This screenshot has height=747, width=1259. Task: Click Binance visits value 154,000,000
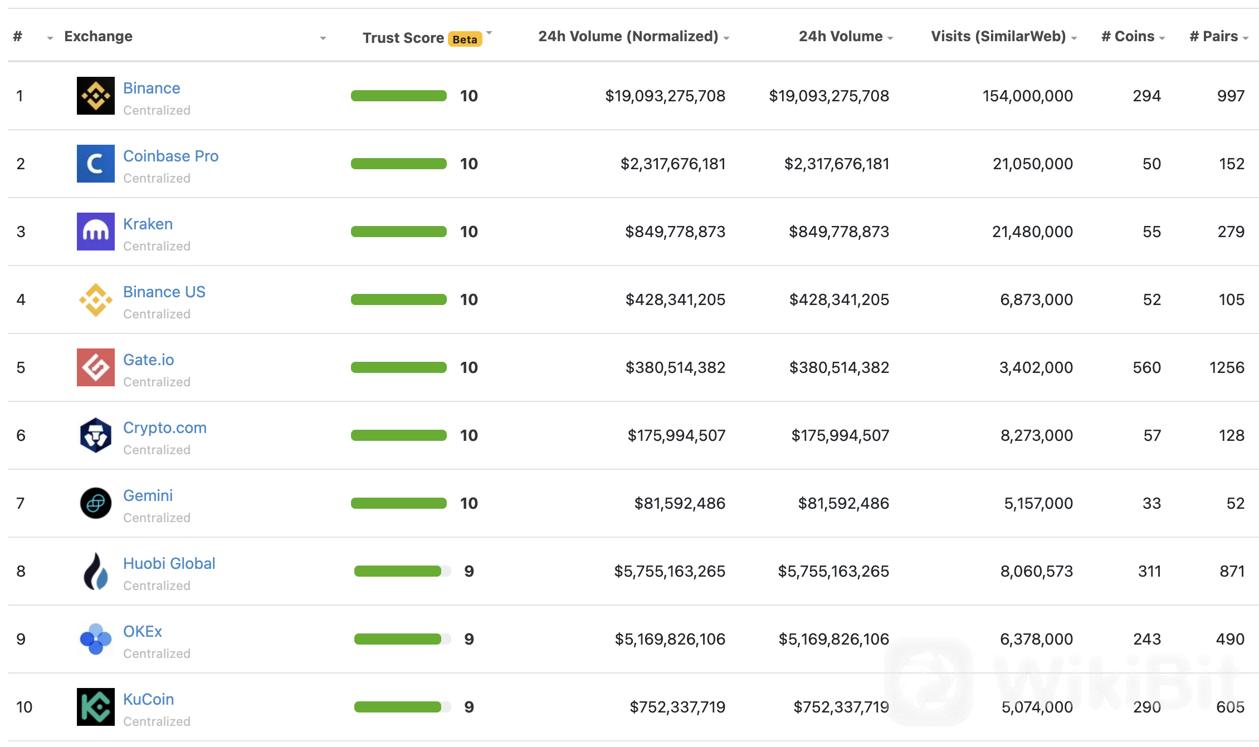[x=1028, y=96]
